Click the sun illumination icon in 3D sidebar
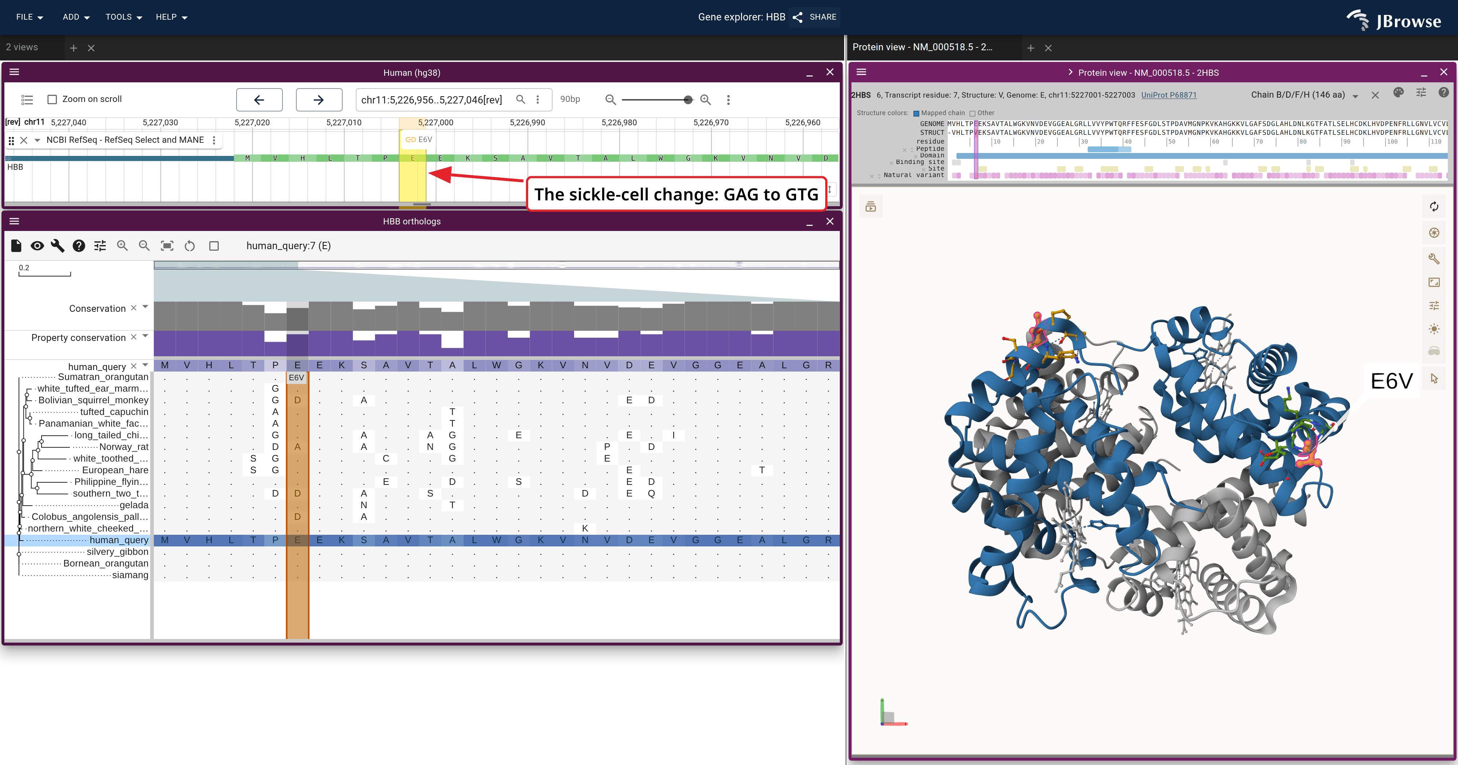 [1434, 329]
